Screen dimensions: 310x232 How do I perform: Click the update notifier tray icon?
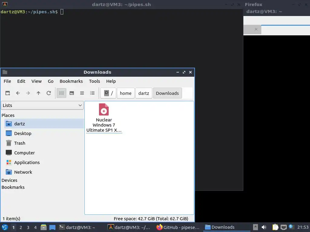[x=291, y=227]
